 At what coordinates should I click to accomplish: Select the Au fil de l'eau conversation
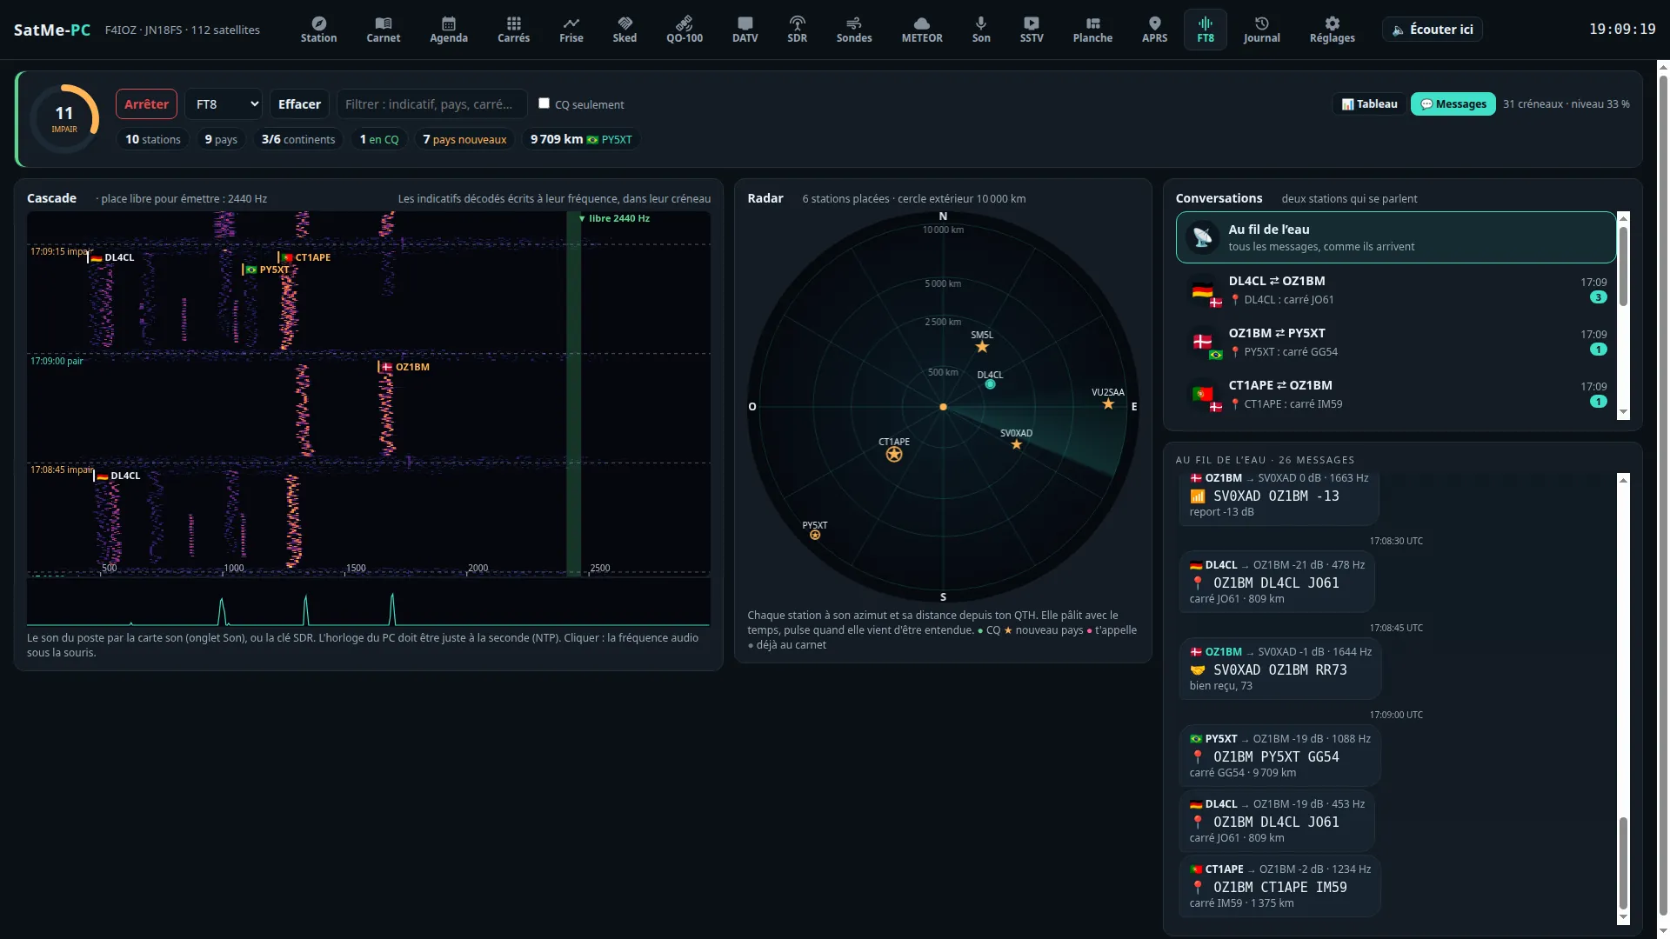tap(1395, 237)
